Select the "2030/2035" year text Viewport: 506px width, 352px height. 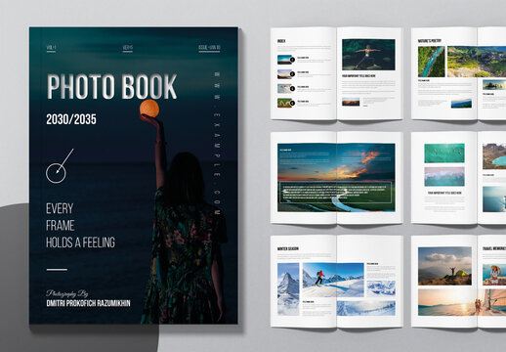pos(71,119)
